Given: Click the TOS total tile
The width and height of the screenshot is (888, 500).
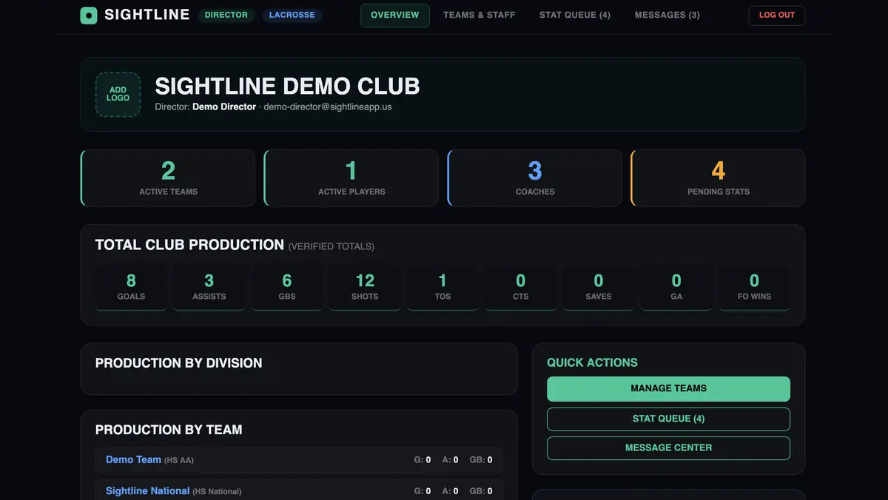Looking at the screenshot, I should pyautogui.click(x=443, y=287).
